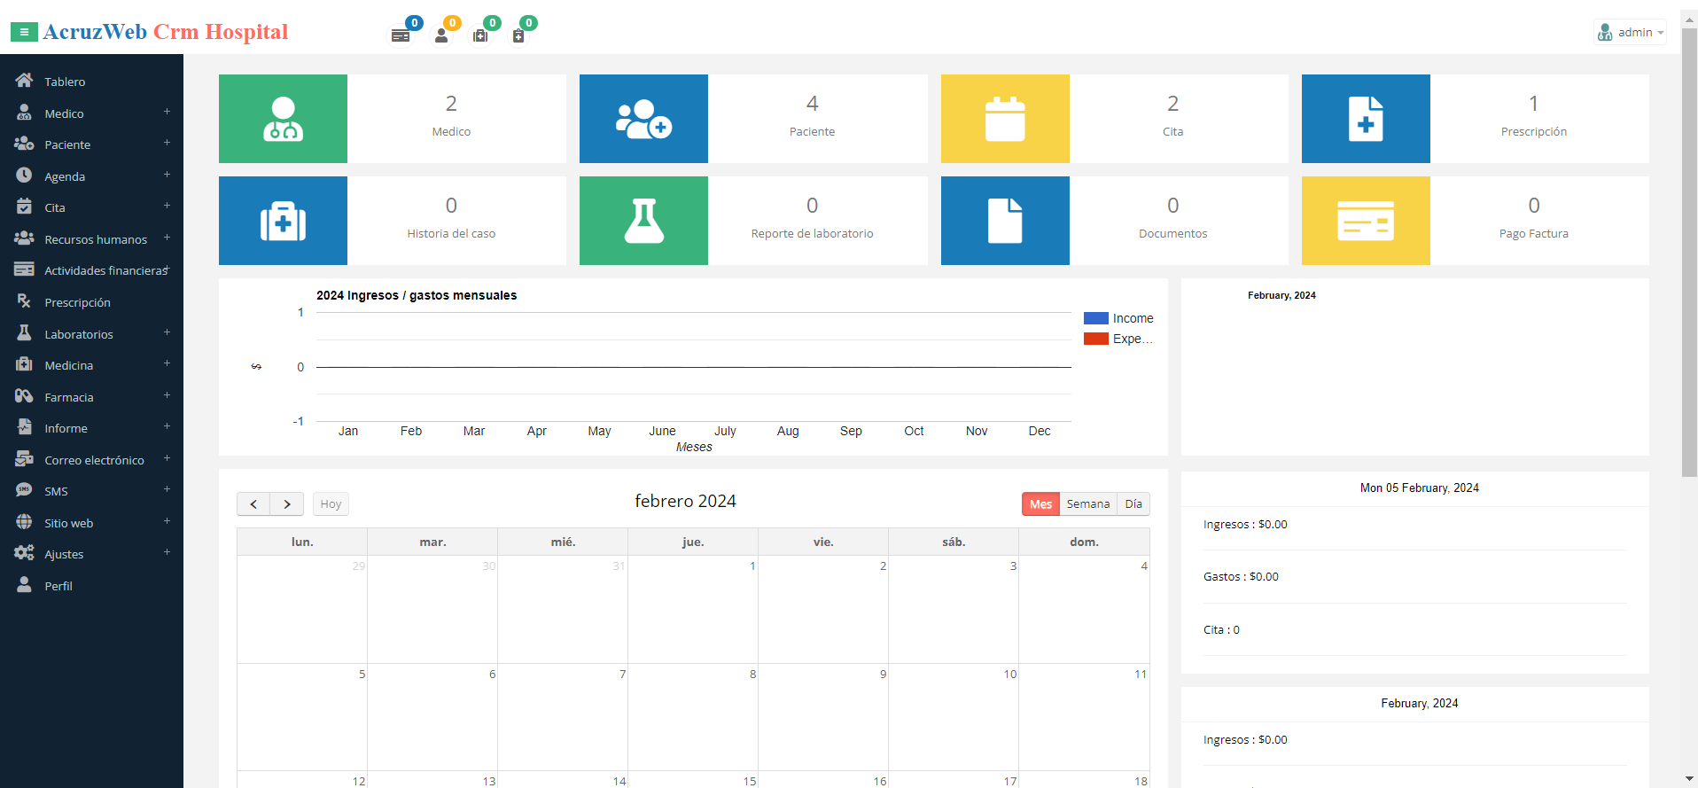1698x788 pixels.
Task: Click the AcruzWeb Crm Hospital logo link
Action: tap(166, 32)
